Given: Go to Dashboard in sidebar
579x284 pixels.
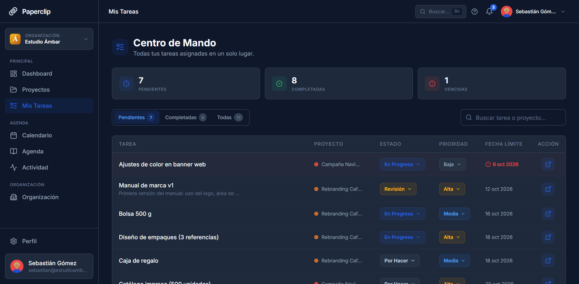Looking at the screenshot, I should tap(49, 73).
